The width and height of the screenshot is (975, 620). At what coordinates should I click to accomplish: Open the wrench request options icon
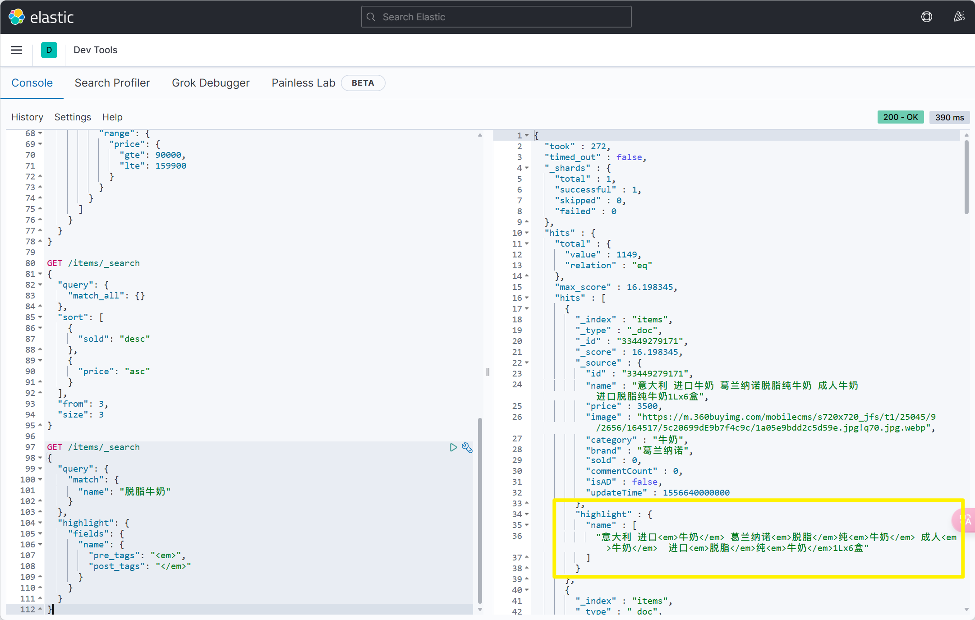click(467, 447)
